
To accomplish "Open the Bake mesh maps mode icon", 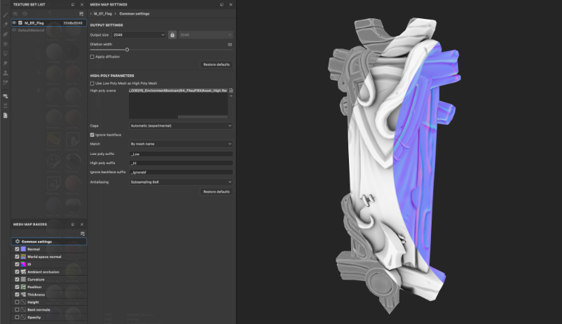I will [x=6, y=96].
